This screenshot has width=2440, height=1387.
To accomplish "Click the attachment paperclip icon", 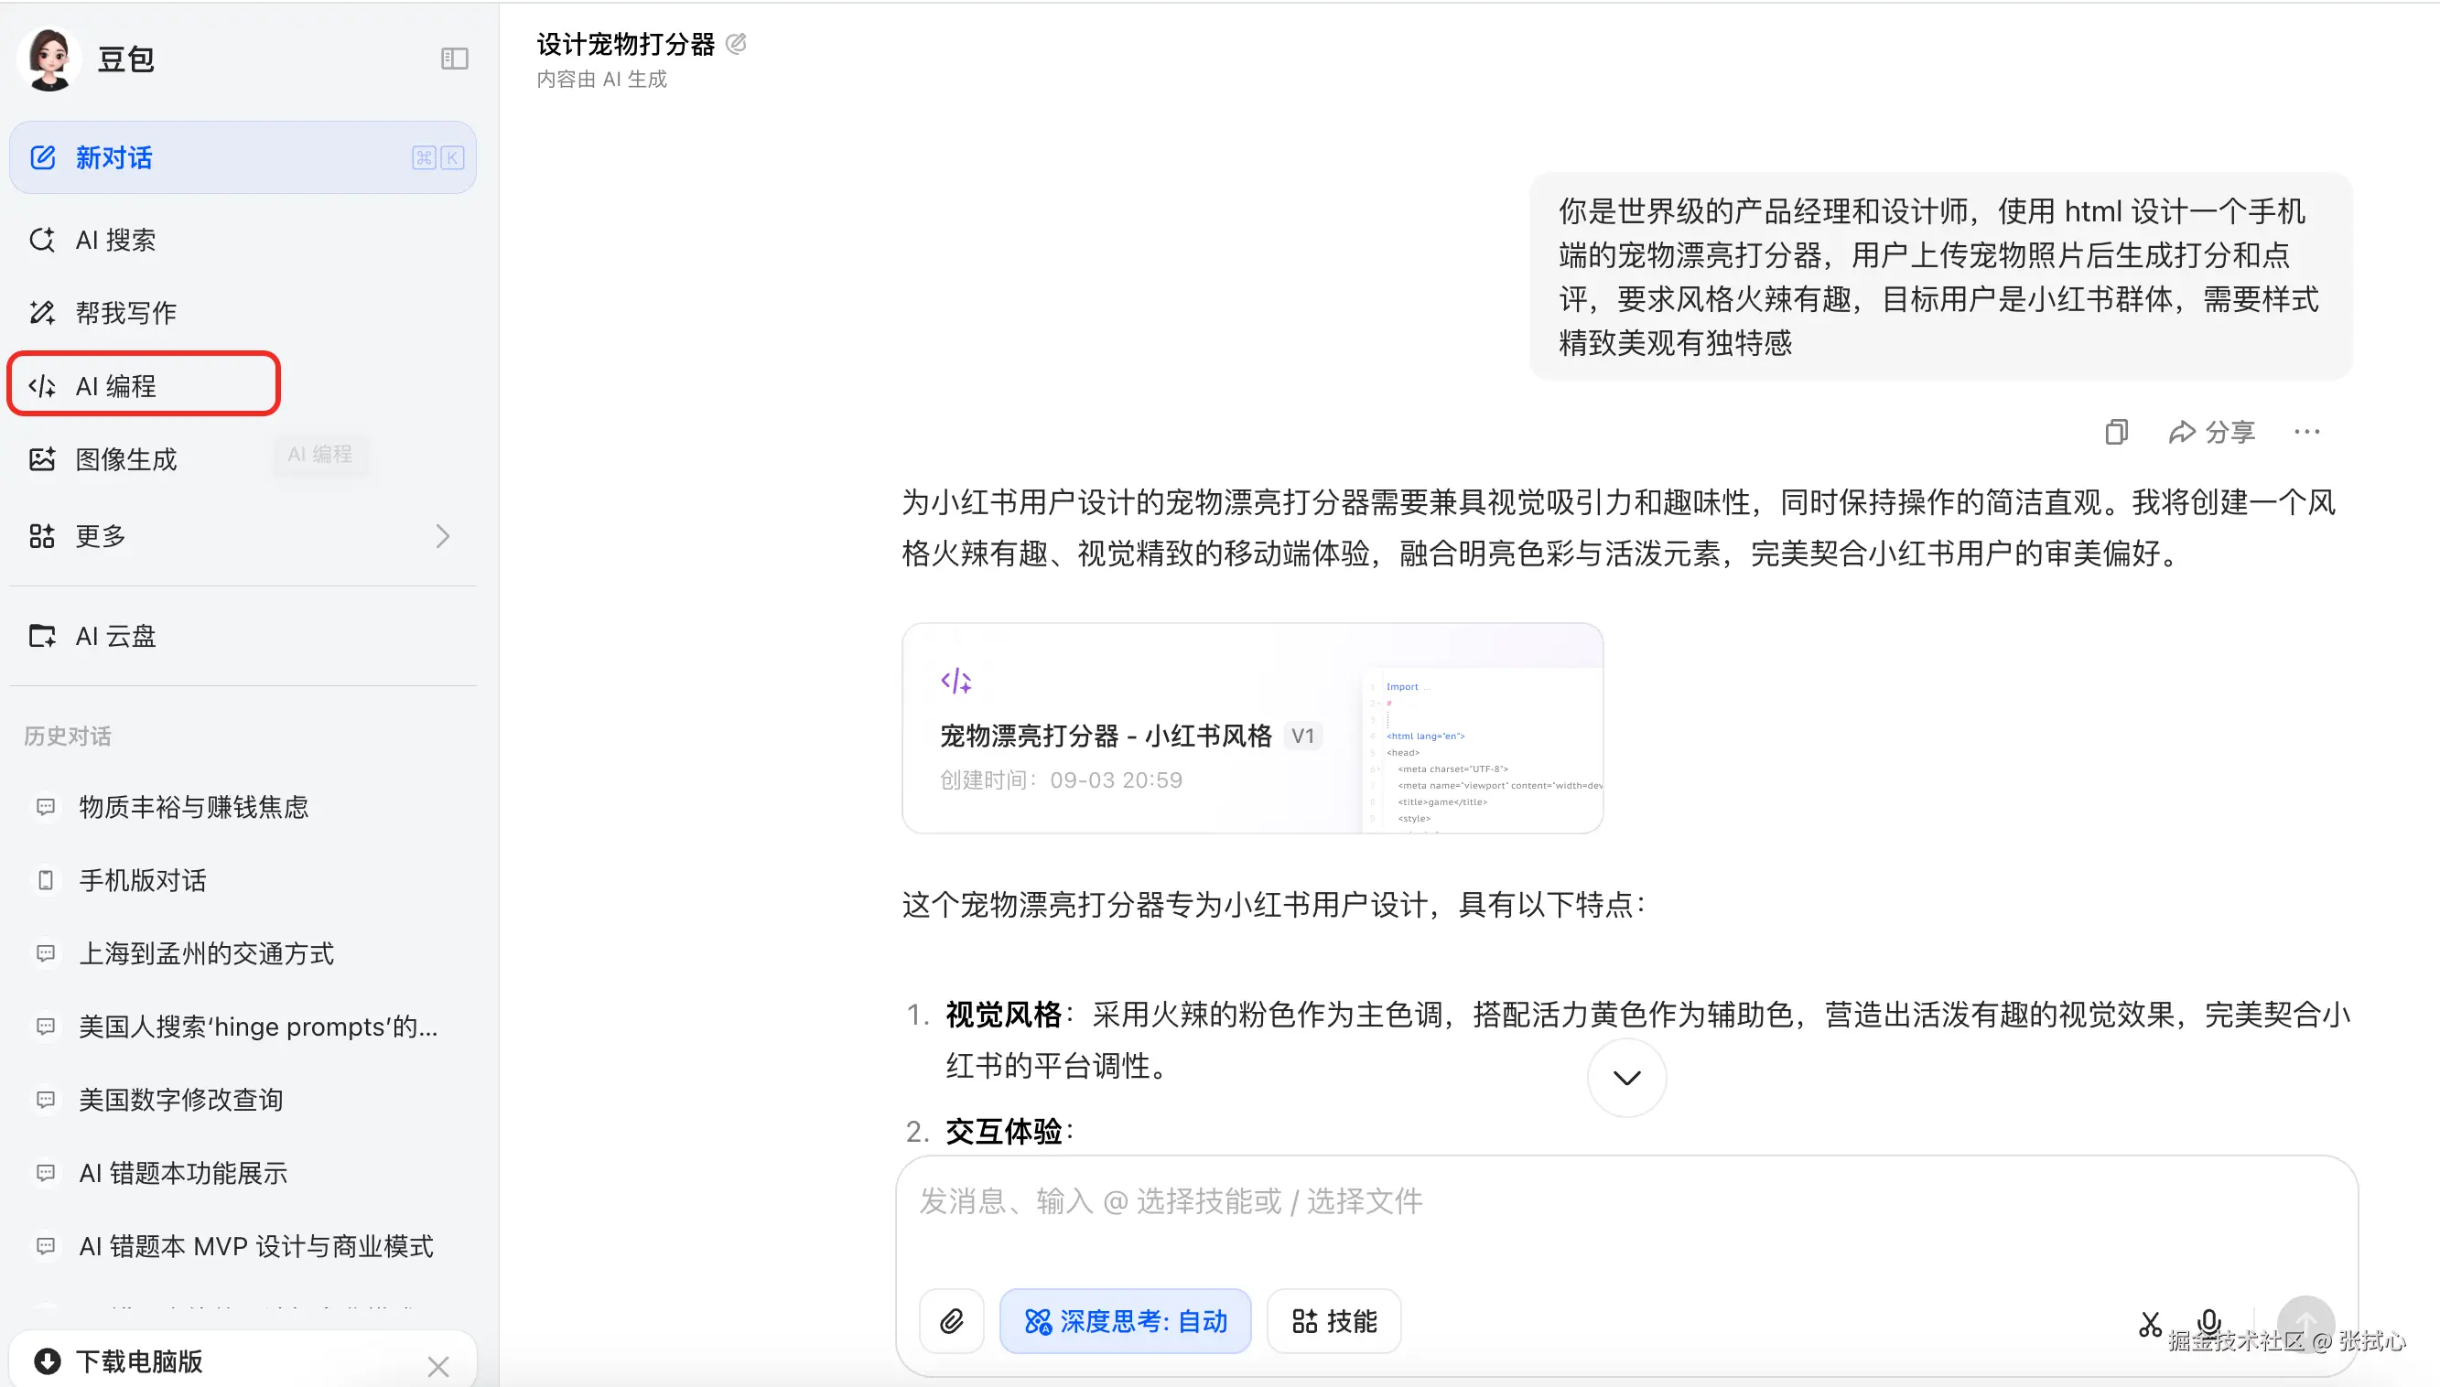I will (951, 1321).
